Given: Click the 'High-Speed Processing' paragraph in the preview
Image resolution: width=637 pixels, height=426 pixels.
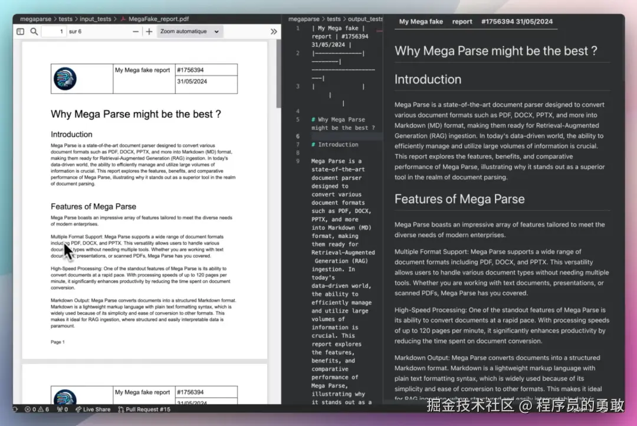Looking at the screenshot, I should 502,325.
